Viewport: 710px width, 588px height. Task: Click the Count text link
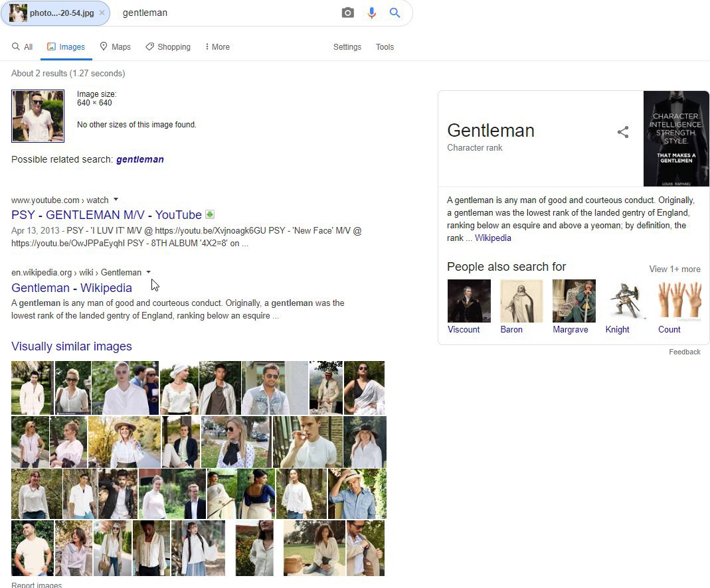pyautogui.click(x=669, y=330)
